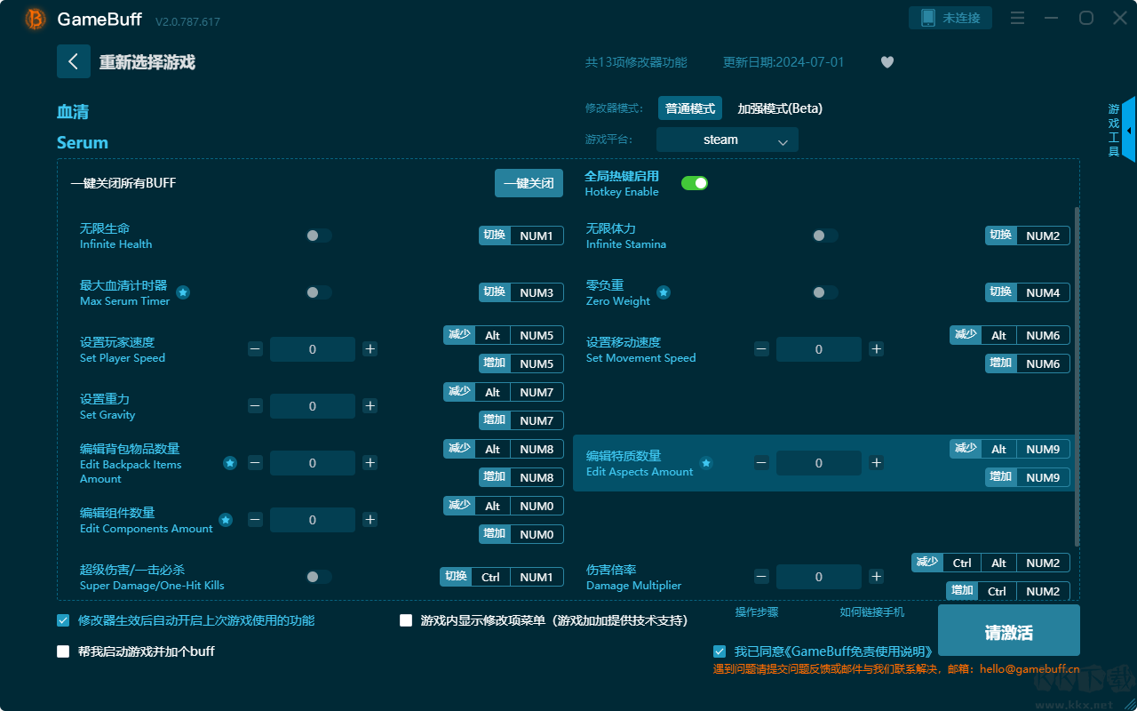Click the 共13项修改器功能 text
Screen dimensions: 1137x711
(636, 62)
